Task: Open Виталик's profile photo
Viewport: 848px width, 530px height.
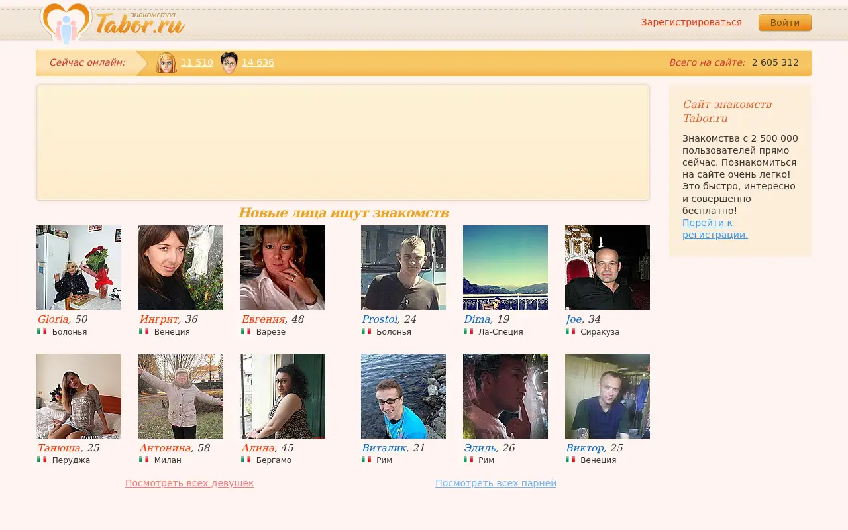Action: click(x=403, y=396)
